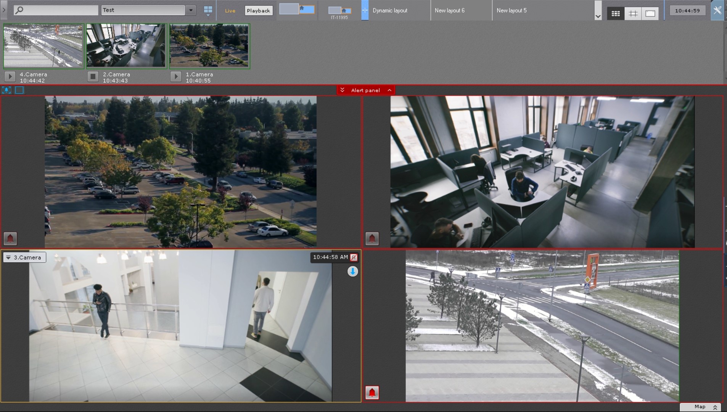Click the bright red alarm bell on the street camera
This screenshot has width=727, height=412.
372,393
